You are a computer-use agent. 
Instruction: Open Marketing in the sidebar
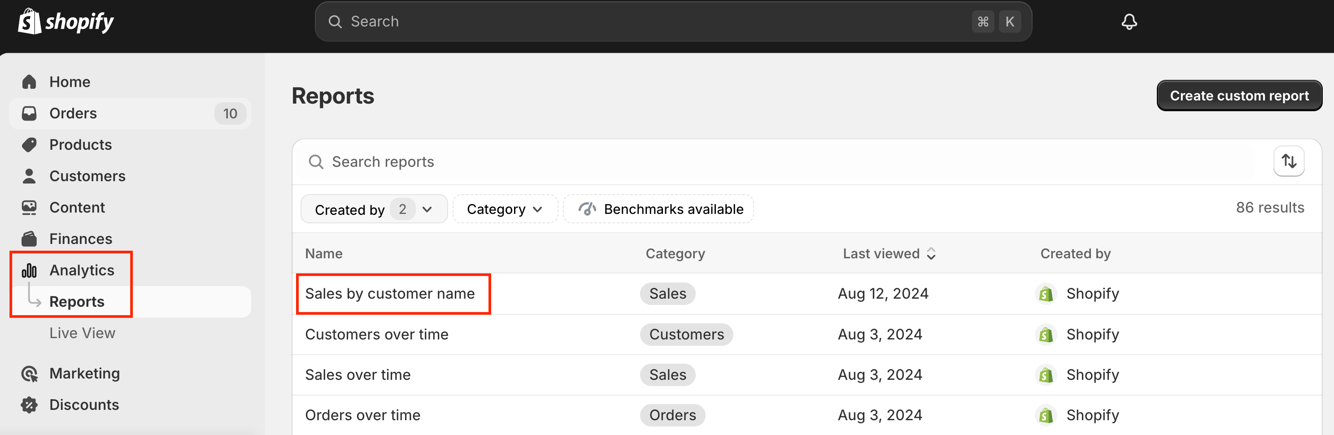tap(84, 374)
